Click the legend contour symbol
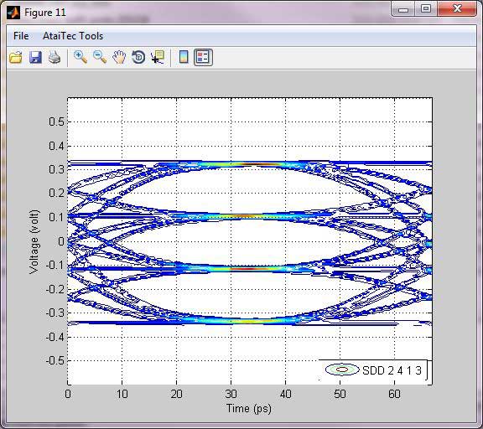This screenshot has width=483, height=429. point(342,370)
